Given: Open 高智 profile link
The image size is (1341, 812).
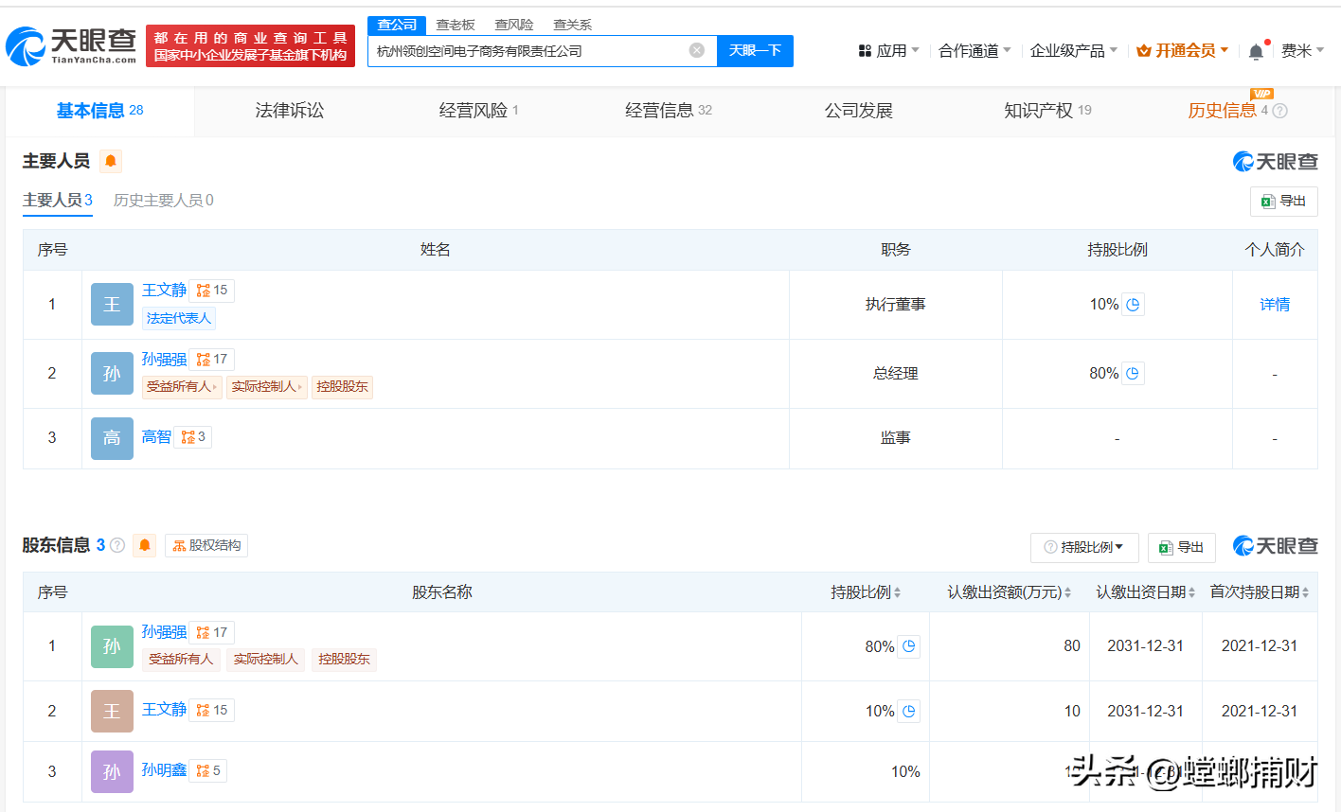Looking at the screenshot, I should point(156,437).
